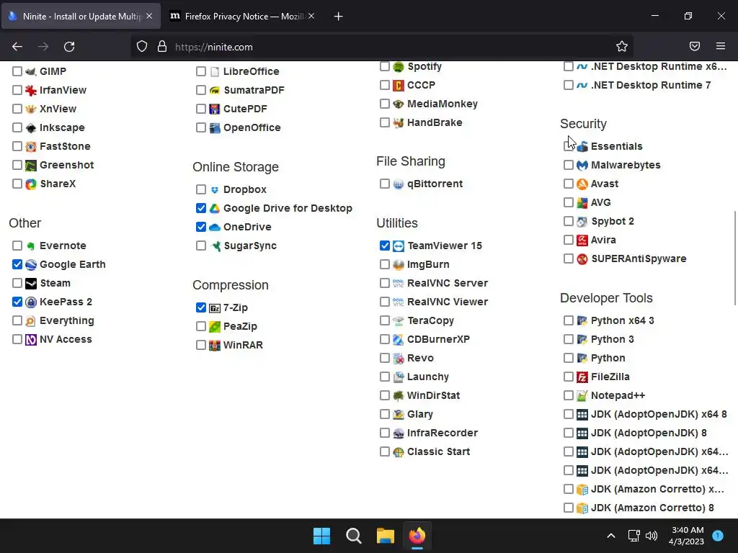Open File Explorer from taskbar
The width and height of the screenshot is (738, 553).
tap(385, 536)
